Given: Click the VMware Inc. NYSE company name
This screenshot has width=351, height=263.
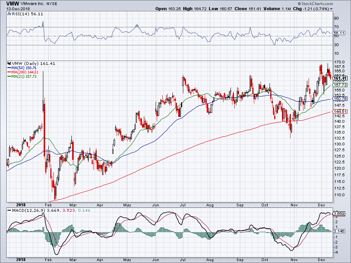Looking at the screenshot, I should (x=39, y=4).
